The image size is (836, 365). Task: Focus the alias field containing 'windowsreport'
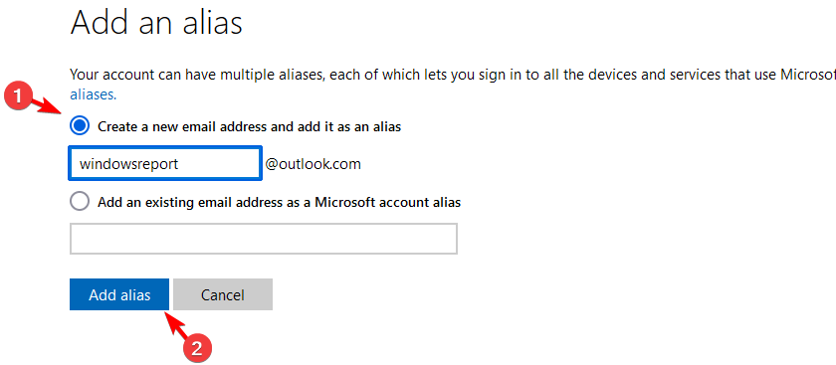(x=165, y=163)
